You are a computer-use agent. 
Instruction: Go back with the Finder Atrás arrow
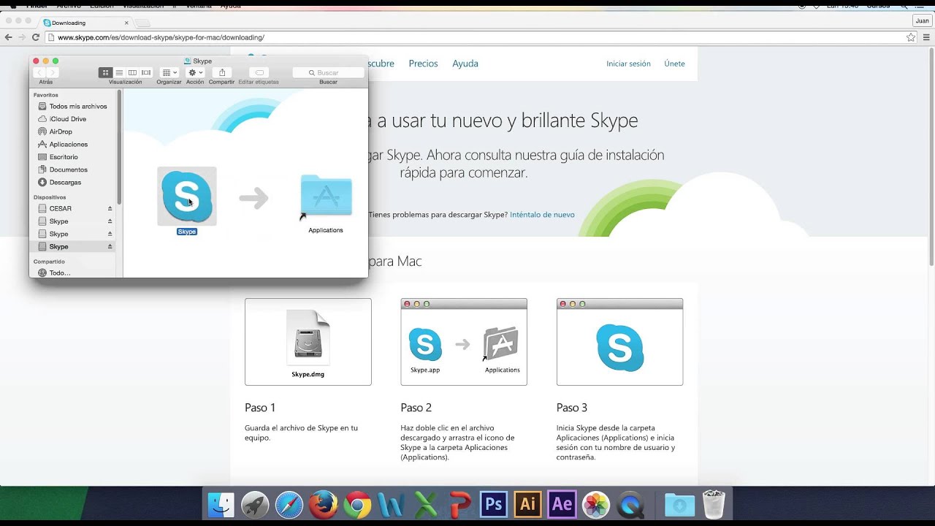39,72
